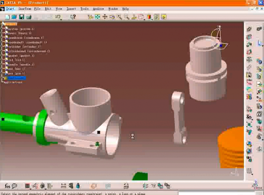The width and height of the screenshot is (264, 195).
Task: Open the quick view dropdown arrow
Action: [x=144, y=20]
